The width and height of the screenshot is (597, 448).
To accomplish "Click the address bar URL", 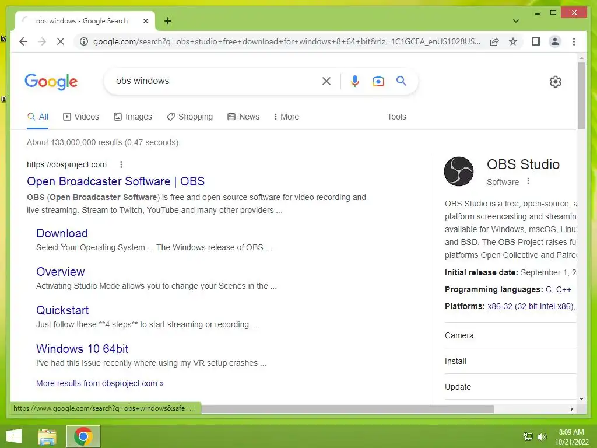I will pos(287,41).
